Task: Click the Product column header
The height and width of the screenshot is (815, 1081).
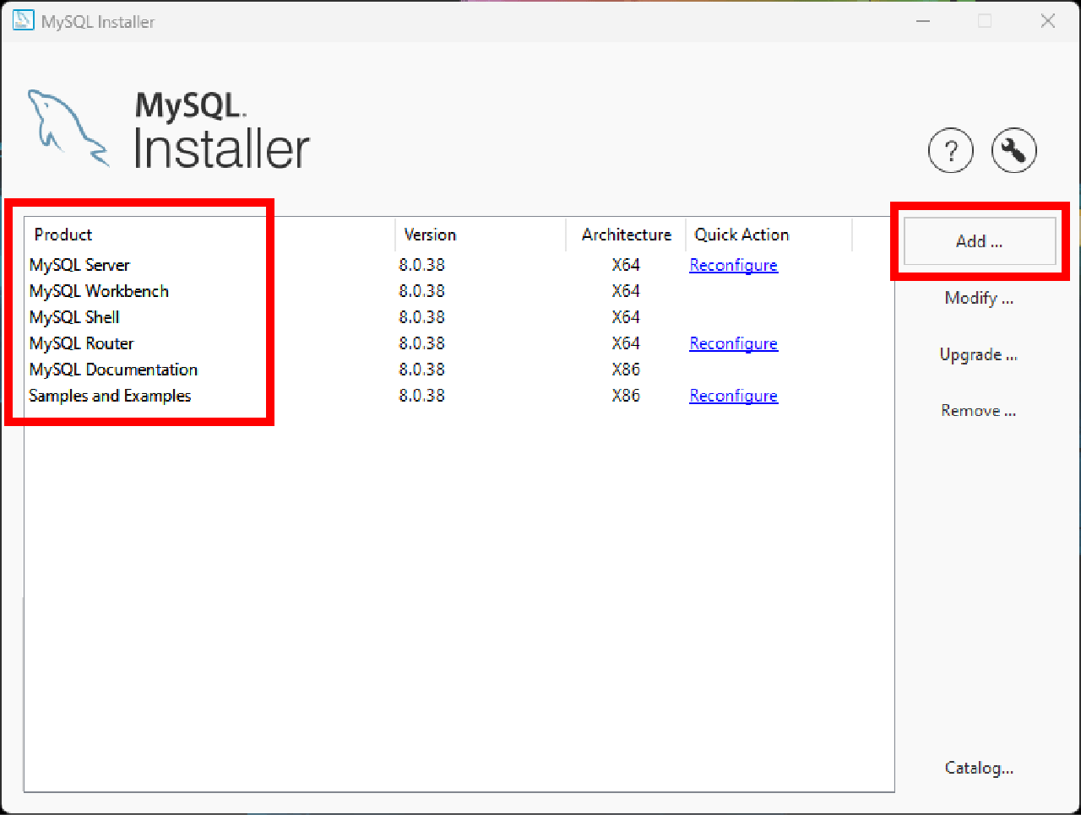Action: pos(62,234)
